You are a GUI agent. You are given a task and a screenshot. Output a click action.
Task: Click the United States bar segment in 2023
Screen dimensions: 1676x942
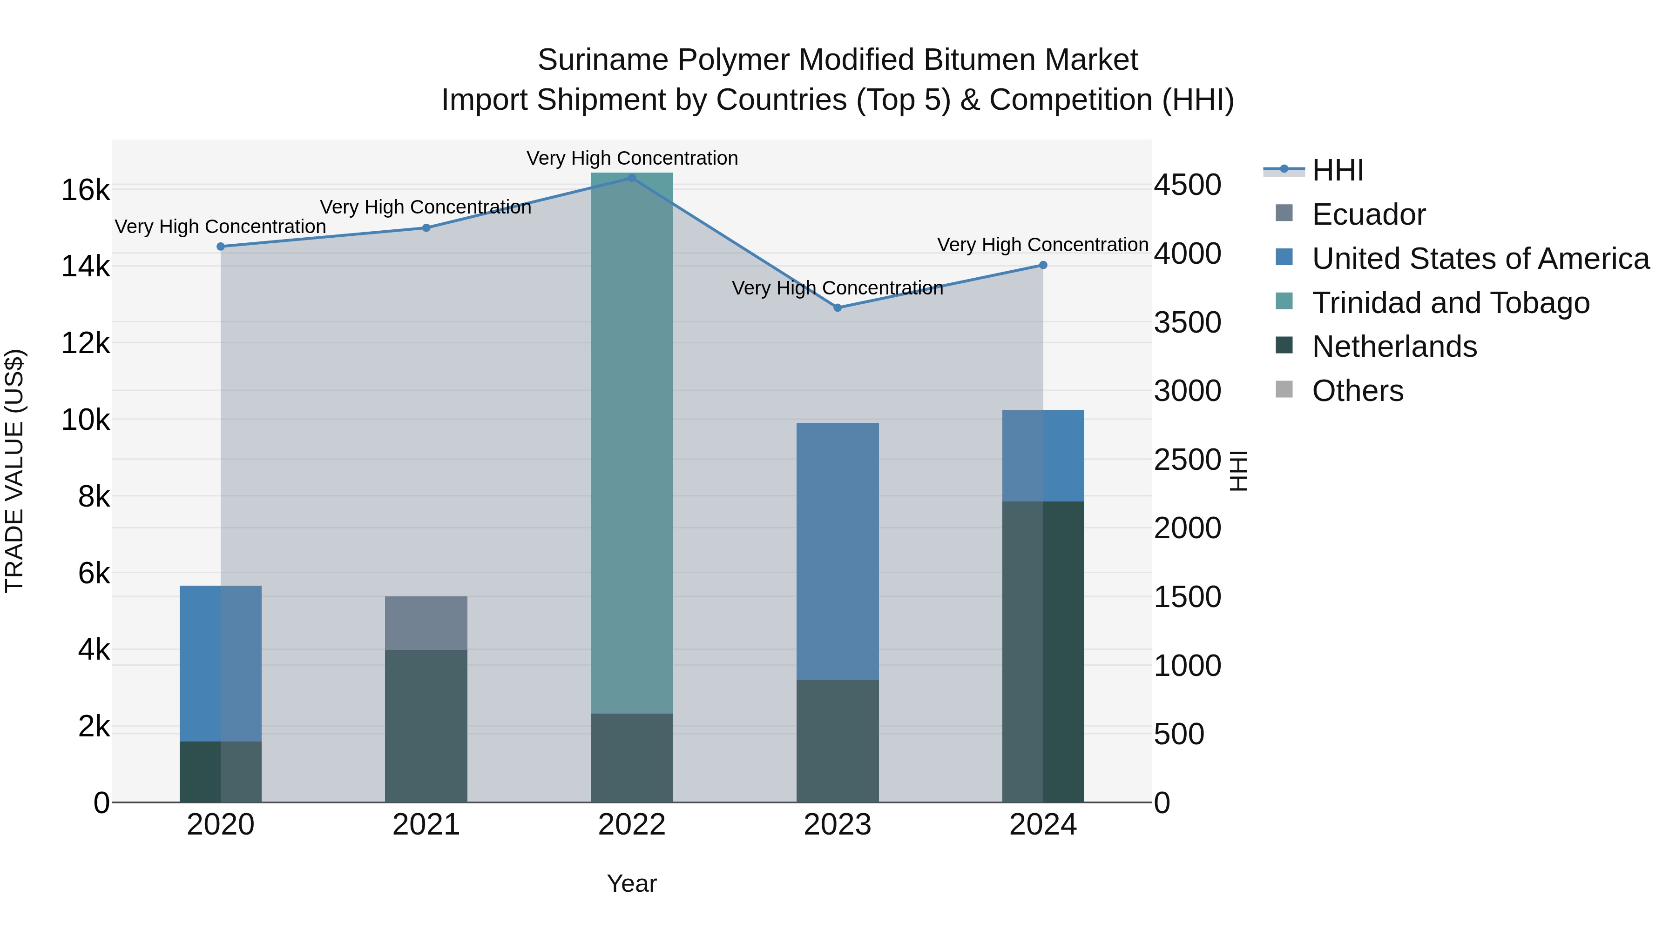tap(838, 551)
